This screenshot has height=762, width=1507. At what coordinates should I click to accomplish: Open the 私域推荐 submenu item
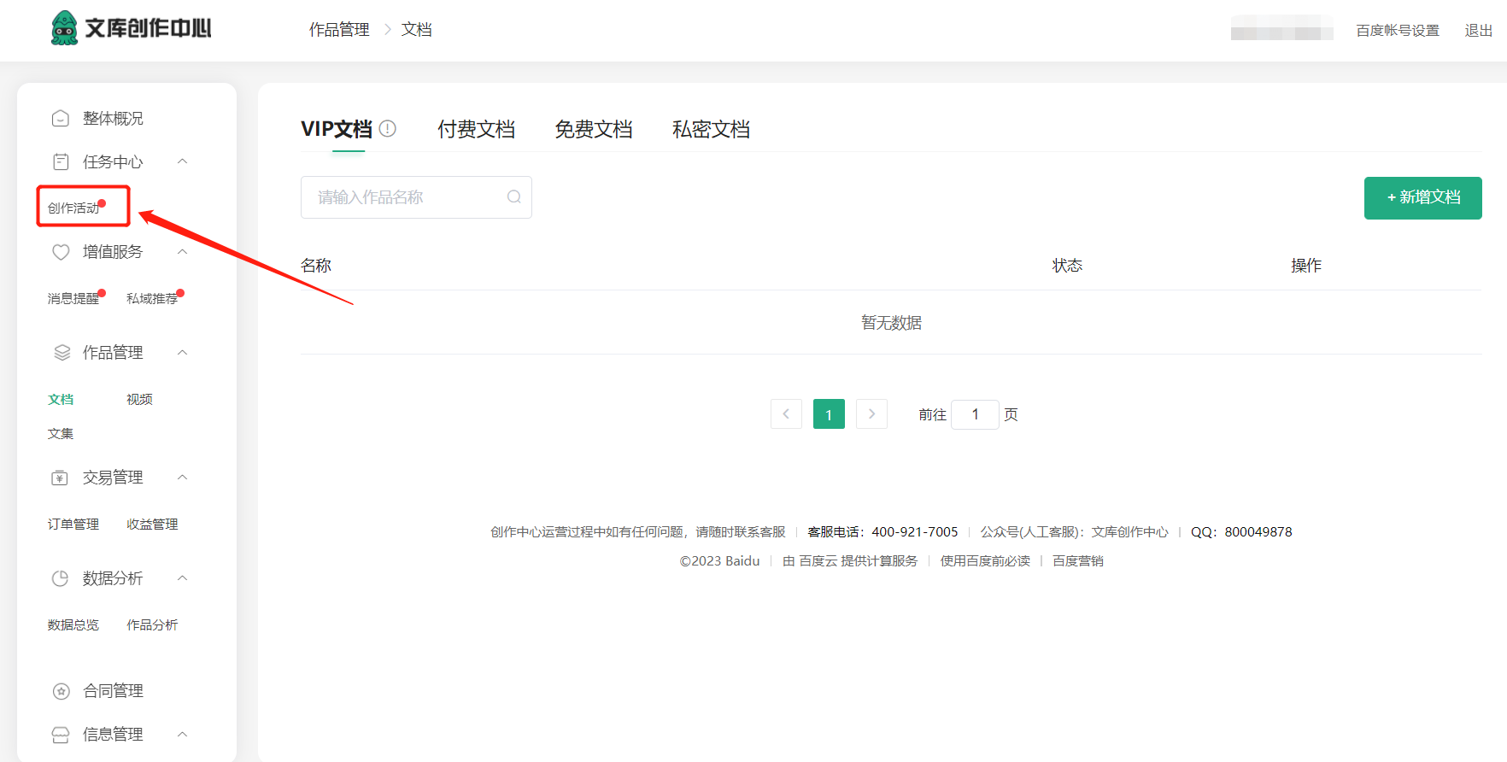(152, 298)
